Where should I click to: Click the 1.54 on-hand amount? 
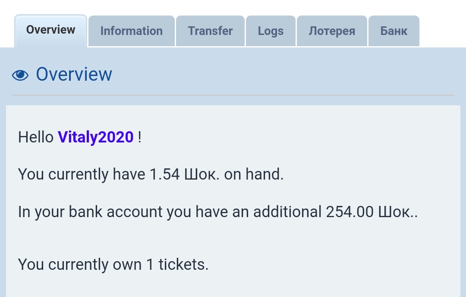164,174
